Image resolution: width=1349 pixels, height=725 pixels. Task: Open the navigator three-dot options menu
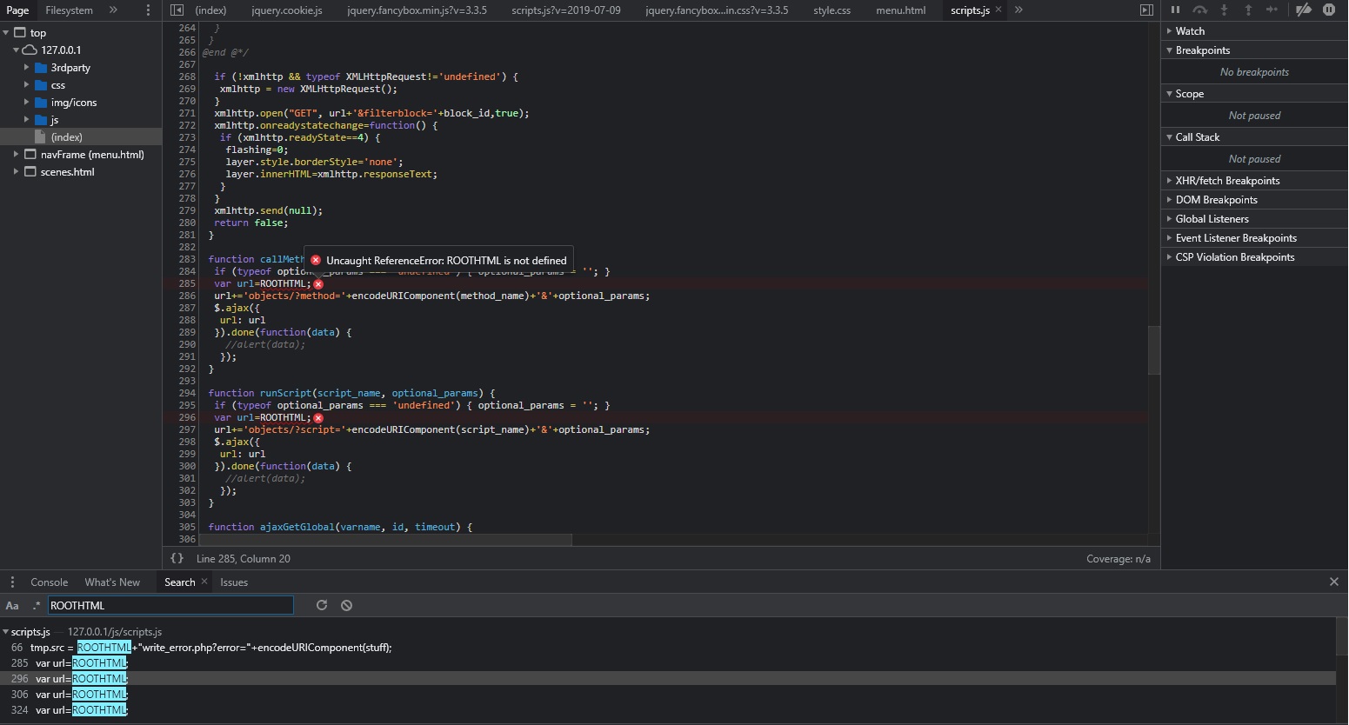148,10
